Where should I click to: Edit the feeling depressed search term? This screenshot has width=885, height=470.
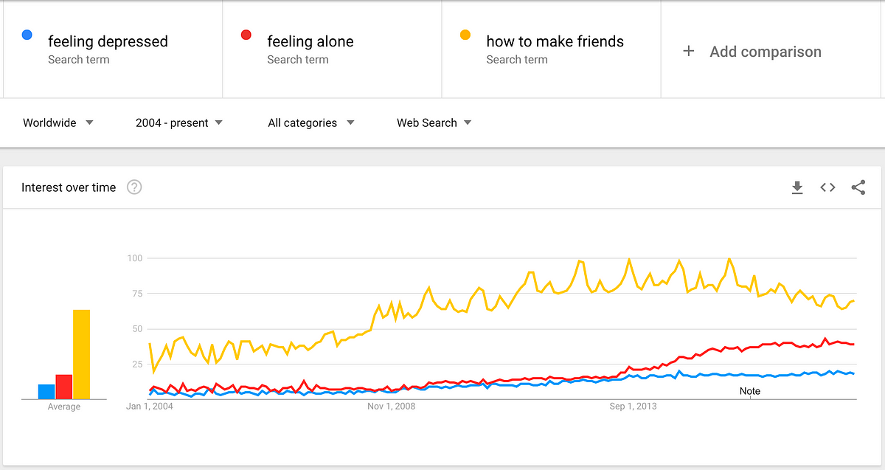coord(108,42)
